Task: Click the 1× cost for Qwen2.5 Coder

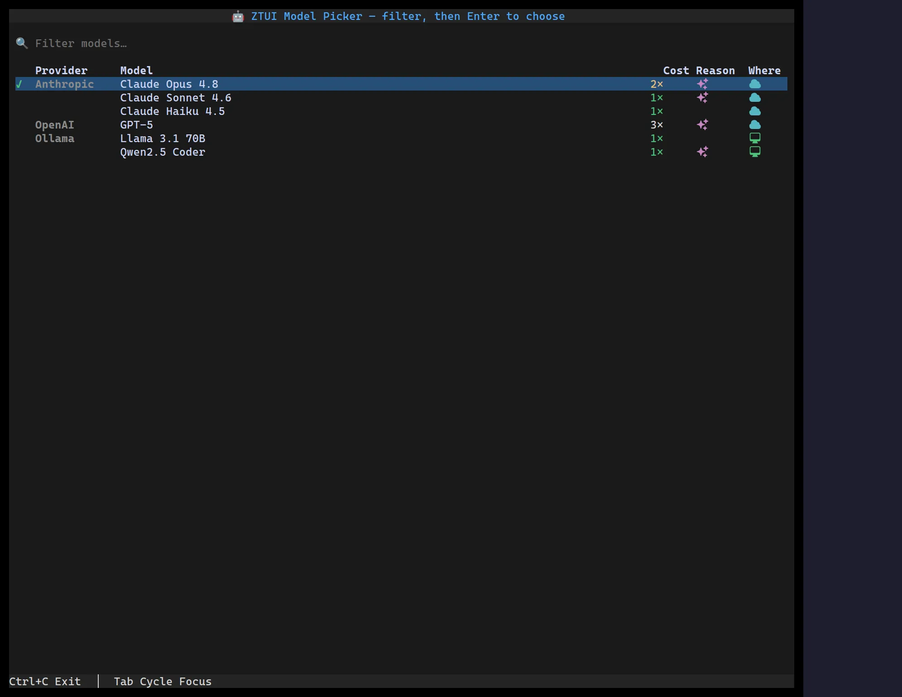Action: click(657, 152)
